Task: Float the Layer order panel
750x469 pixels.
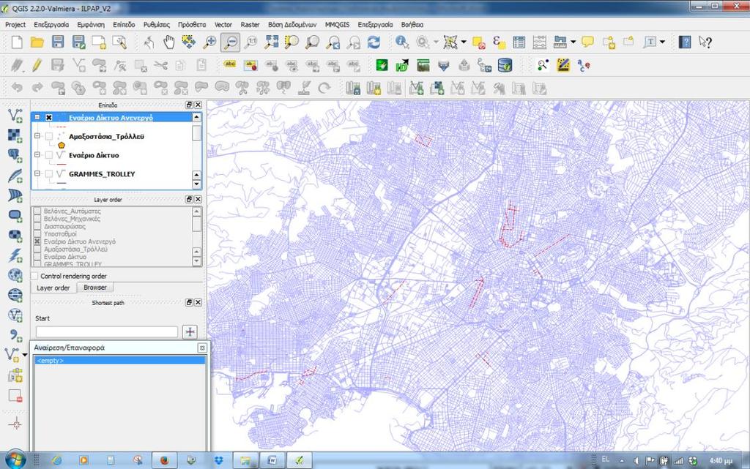Action: 190,199
